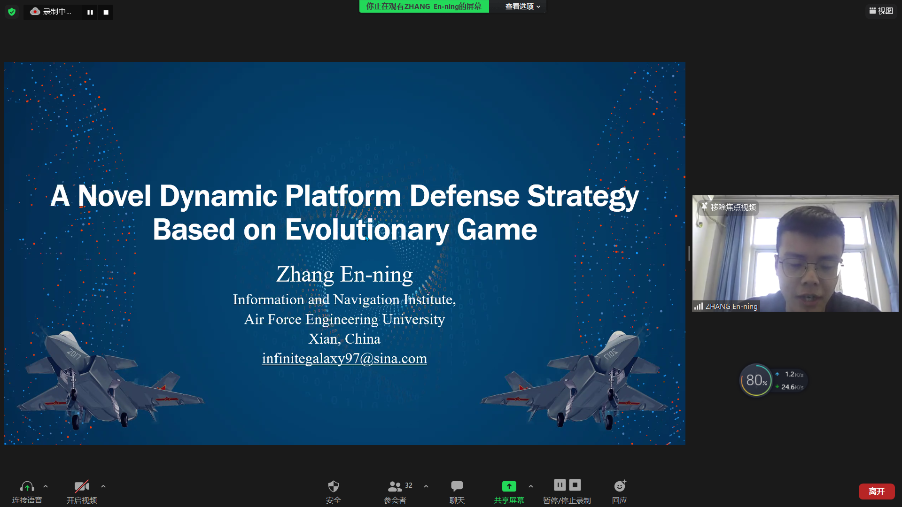This screenshot has width=902, height=507.
Task: Click the slide title A Novel Dynamic Platform
Action: point(344,196)
